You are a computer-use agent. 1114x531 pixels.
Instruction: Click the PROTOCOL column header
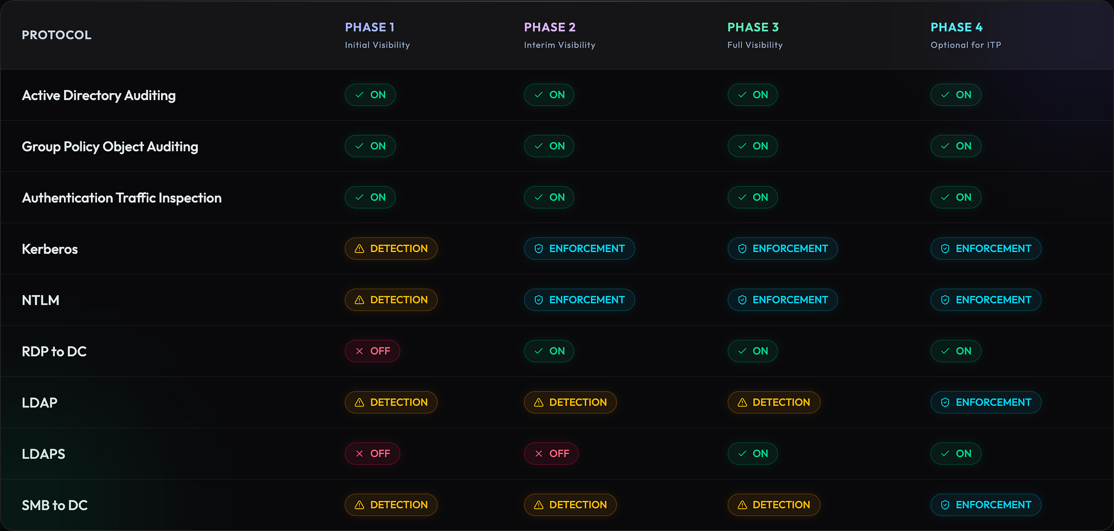click(57, 35)
